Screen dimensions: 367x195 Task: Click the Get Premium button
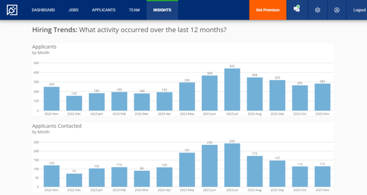(x=268, y=10)
